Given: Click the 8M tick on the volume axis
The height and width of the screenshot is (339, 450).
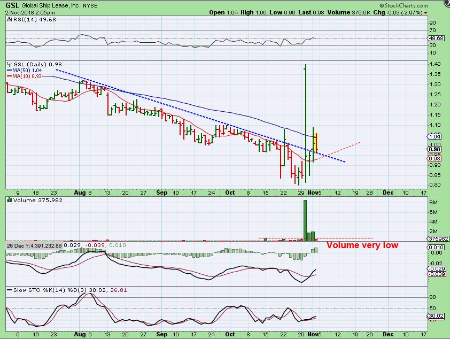Looking at the screenshot, I should pyautogui.click(x=433, y=202).
